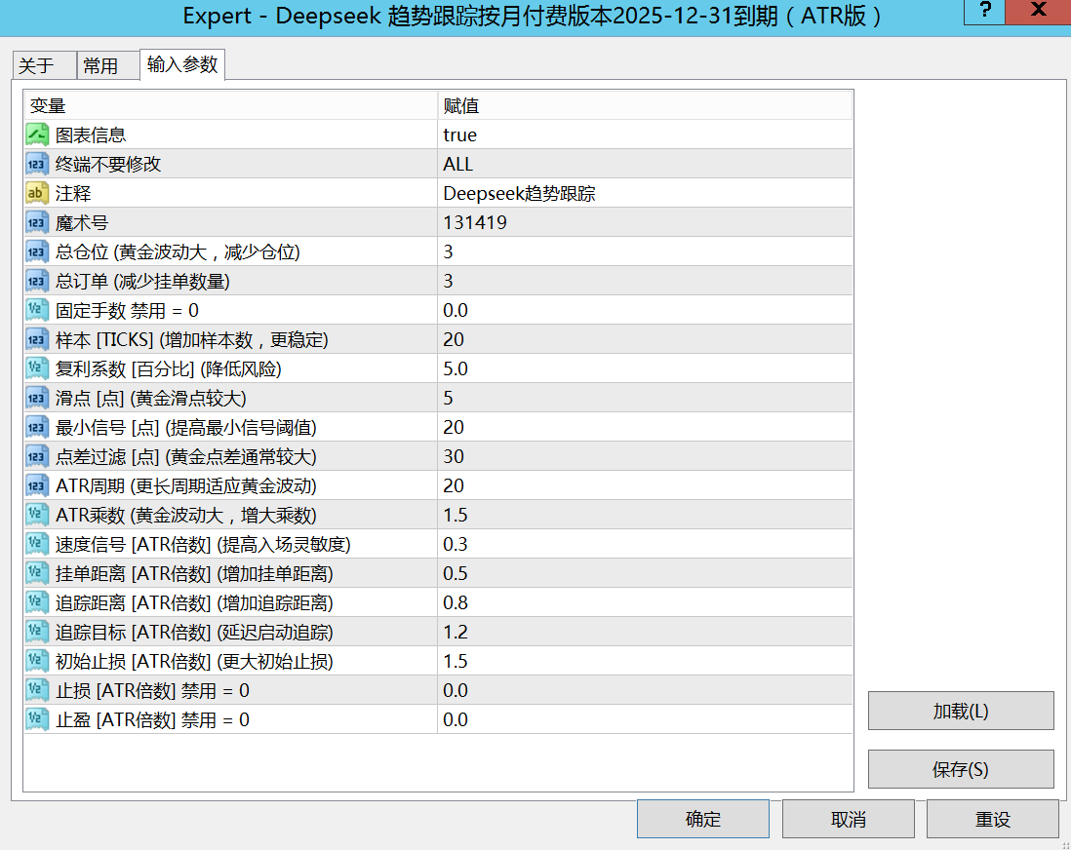Click the 取消 button
This screenshot has width=1071, height=850.
846,819
